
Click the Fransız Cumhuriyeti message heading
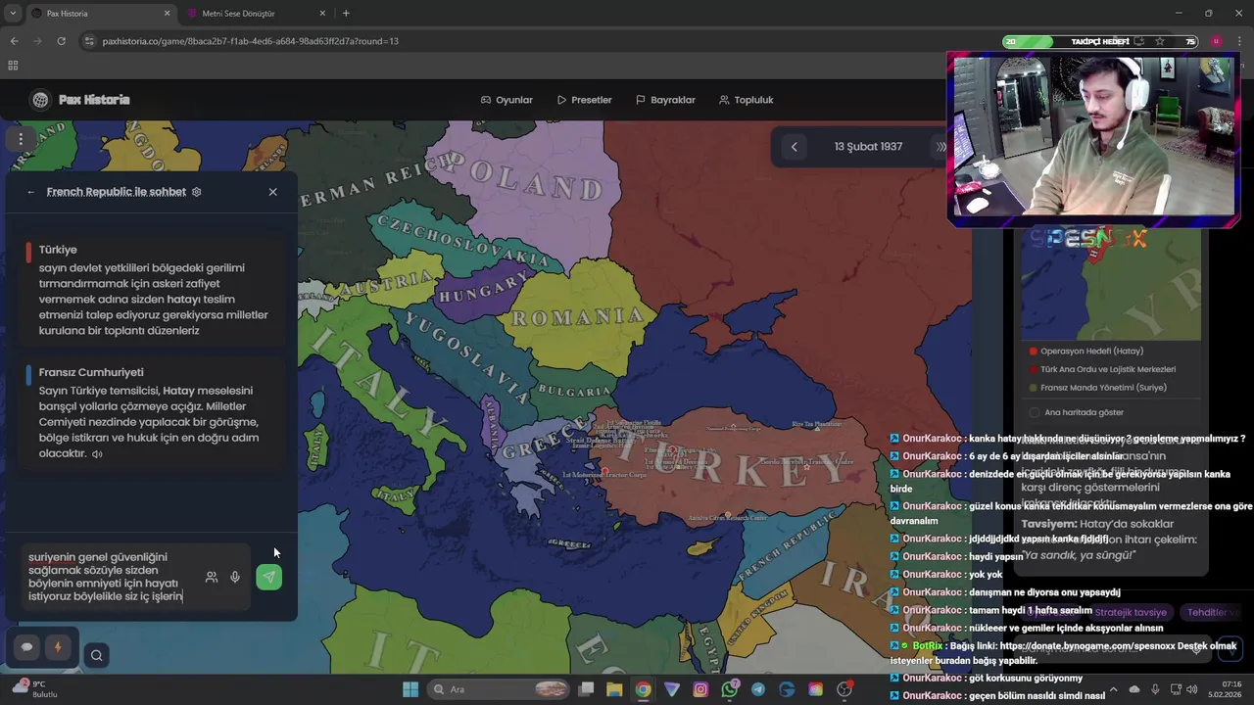point(91,373)
